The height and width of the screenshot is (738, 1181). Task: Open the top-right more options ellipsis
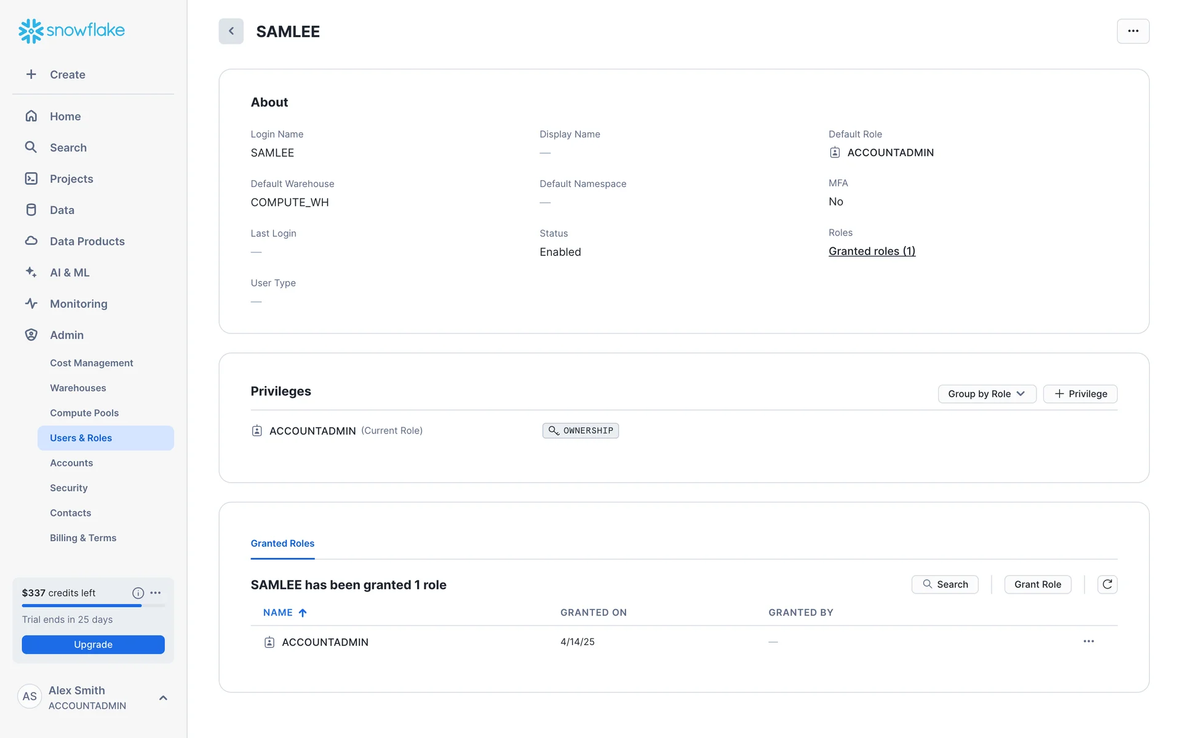coord(1132,31)
